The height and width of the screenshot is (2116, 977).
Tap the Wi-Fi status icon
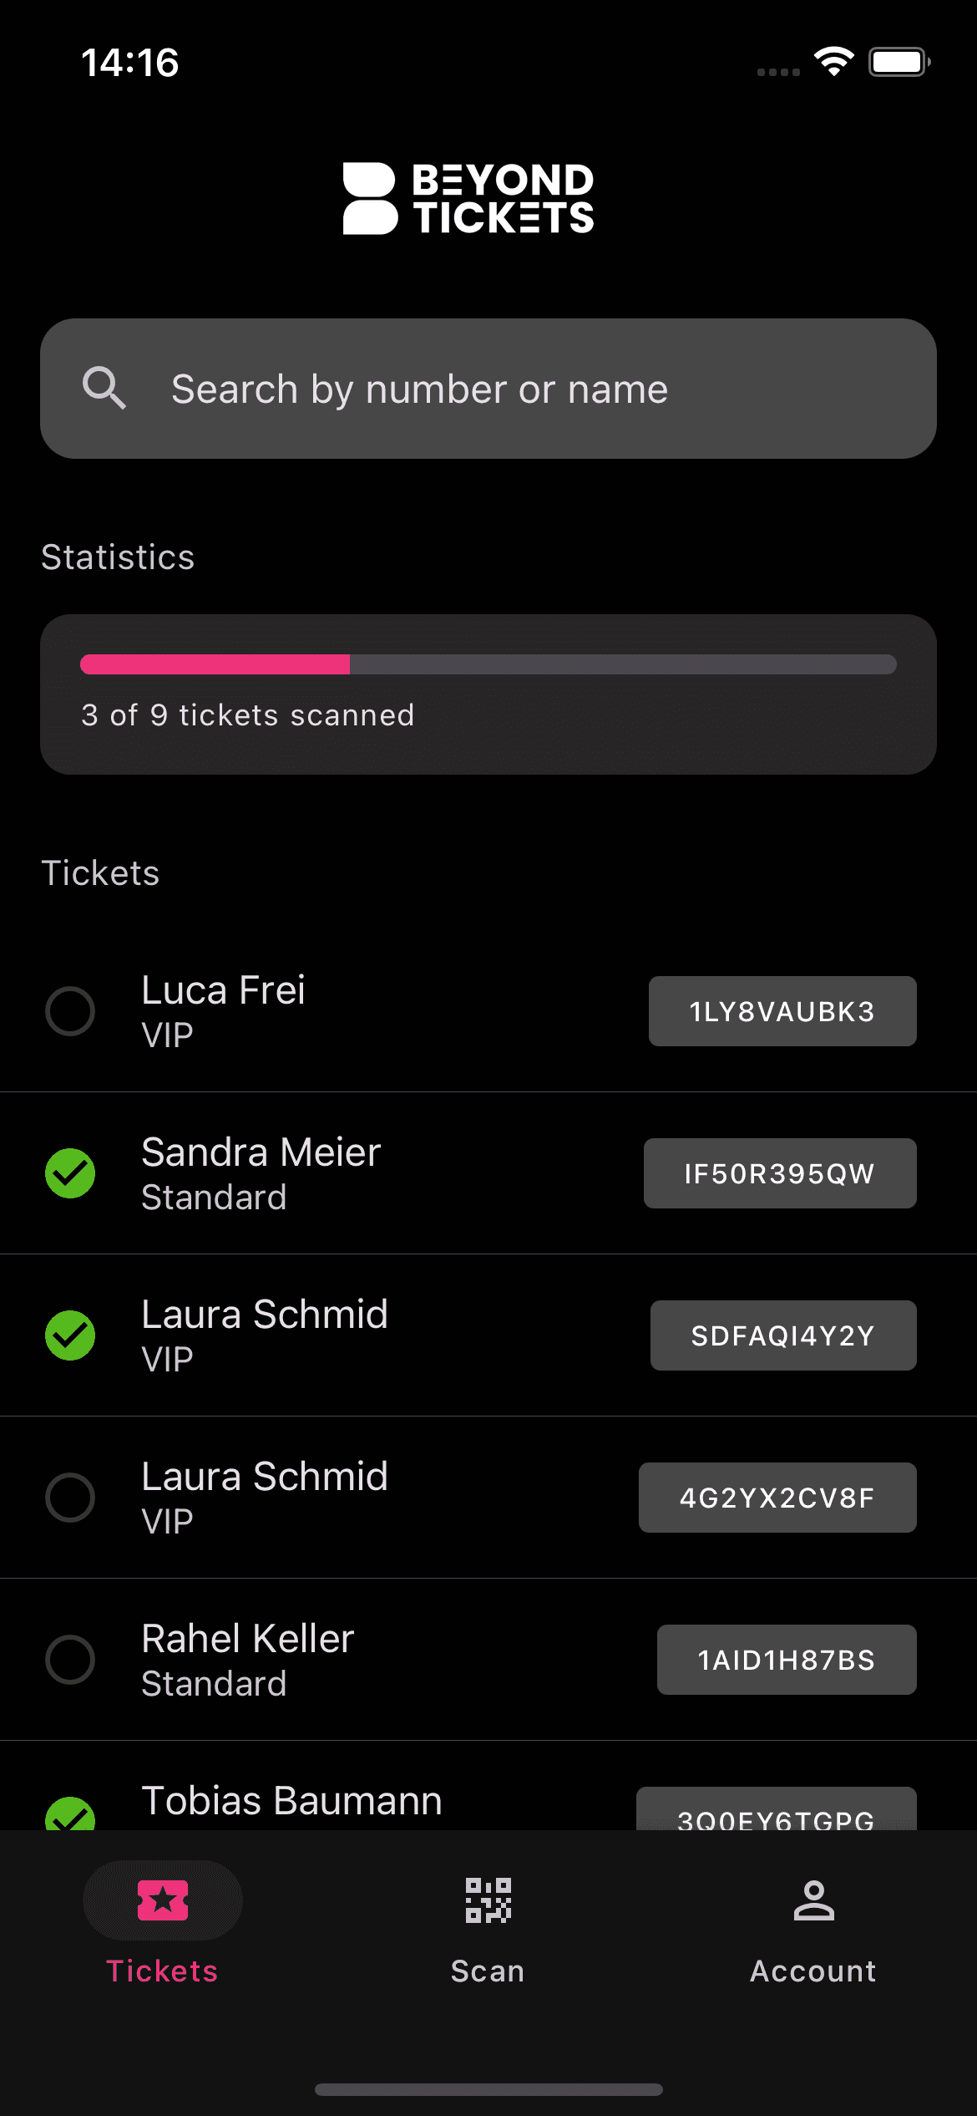coord(833,62)
